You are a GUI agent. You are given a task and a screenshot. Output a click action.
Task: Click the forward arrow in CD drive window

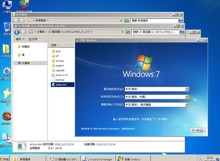pyautogui.click(x=23, y=32)
